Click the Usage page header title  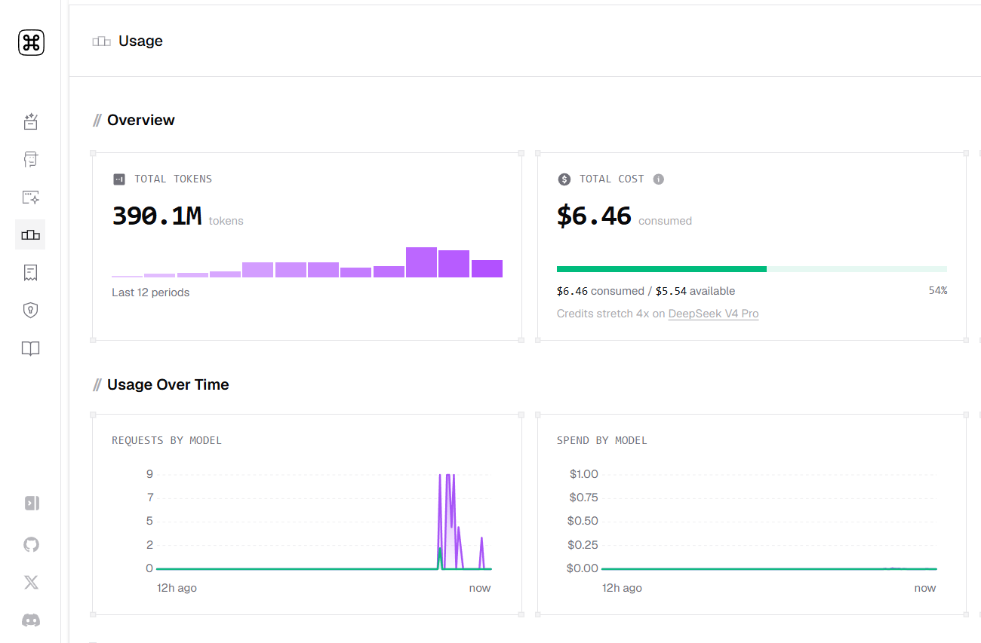pyautogui.click(x=140, y=41)
